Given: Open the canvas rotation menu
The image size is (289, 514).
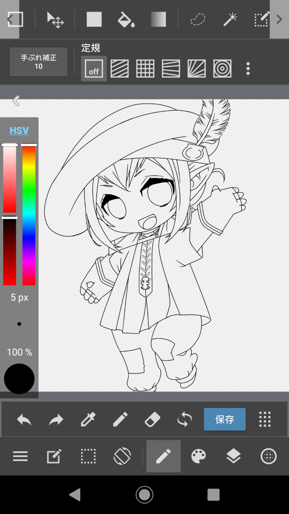Looking at the screenshot, I should [122, 456].
